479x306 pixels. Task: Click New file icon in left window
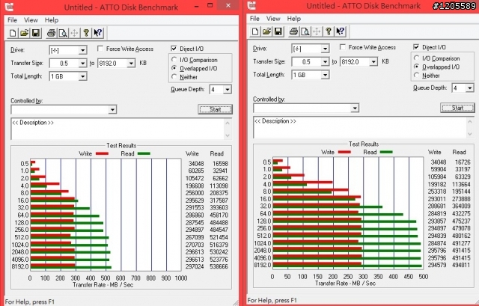tap(13, 33)
